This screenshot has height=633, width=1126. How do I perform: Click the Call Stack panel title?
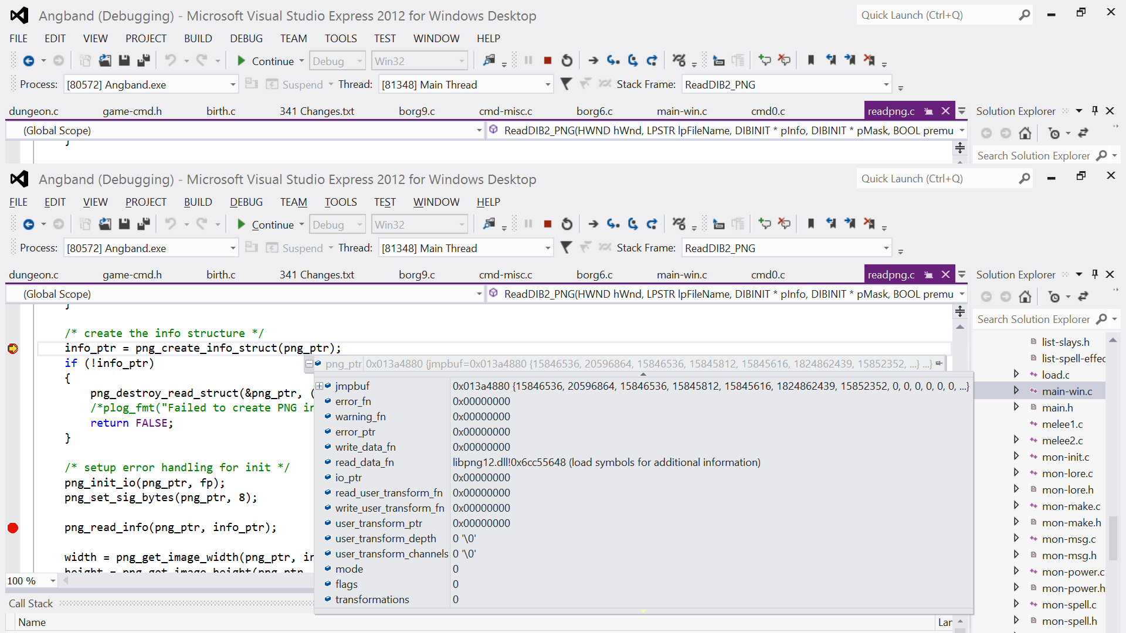click(30, 604)
